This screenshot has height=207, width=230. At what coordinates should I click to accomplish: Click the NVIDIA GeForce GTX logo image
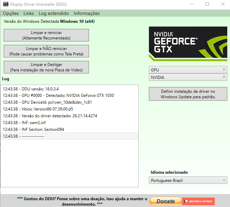coord(188,44)
